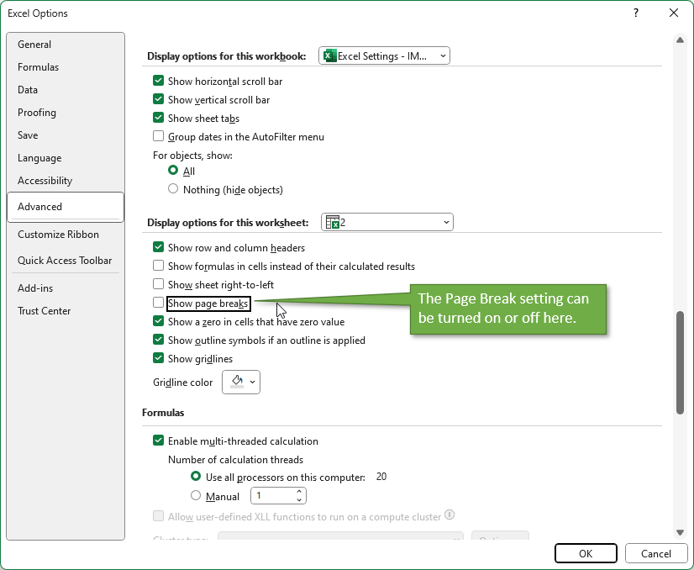Uncheck Show horizontal scroll bar
The height and width of the screenshot is (570, 694).
pos(158,82)
